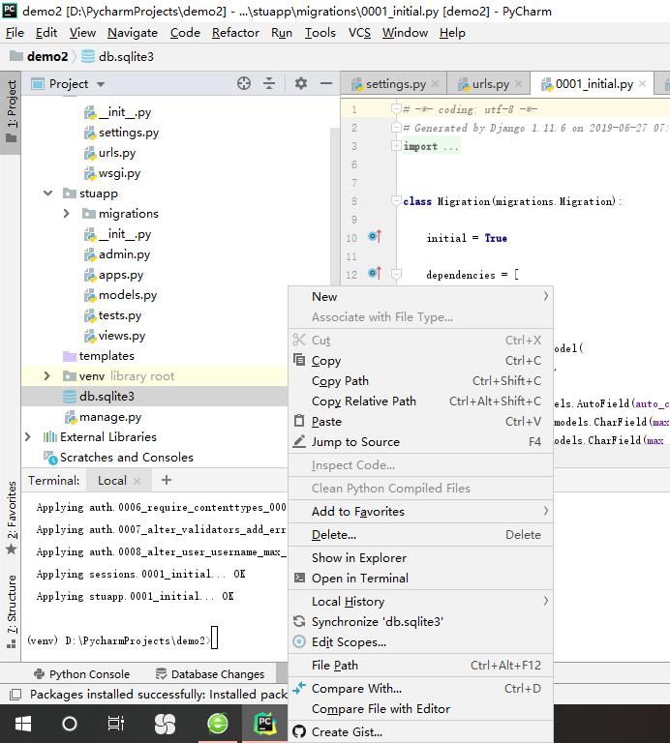Screen dimensions: 670x743
Task: Open Task View on the taskbar
Action: (x=115, y=724)
